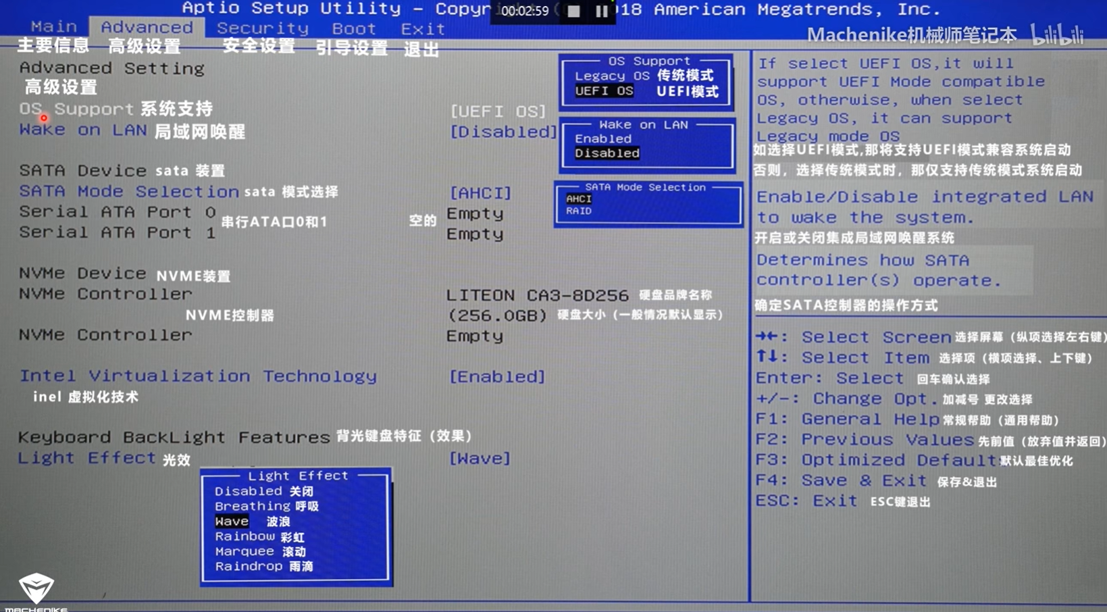
Task: Go to the Exit tab
Action: click(x=422, y=28)
